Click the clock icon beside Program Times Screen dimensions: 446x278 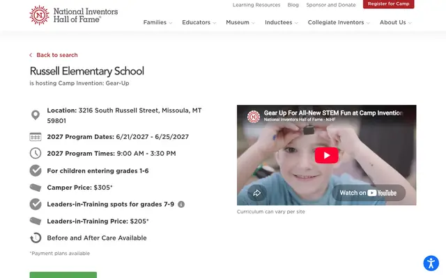tap(36, 153)
